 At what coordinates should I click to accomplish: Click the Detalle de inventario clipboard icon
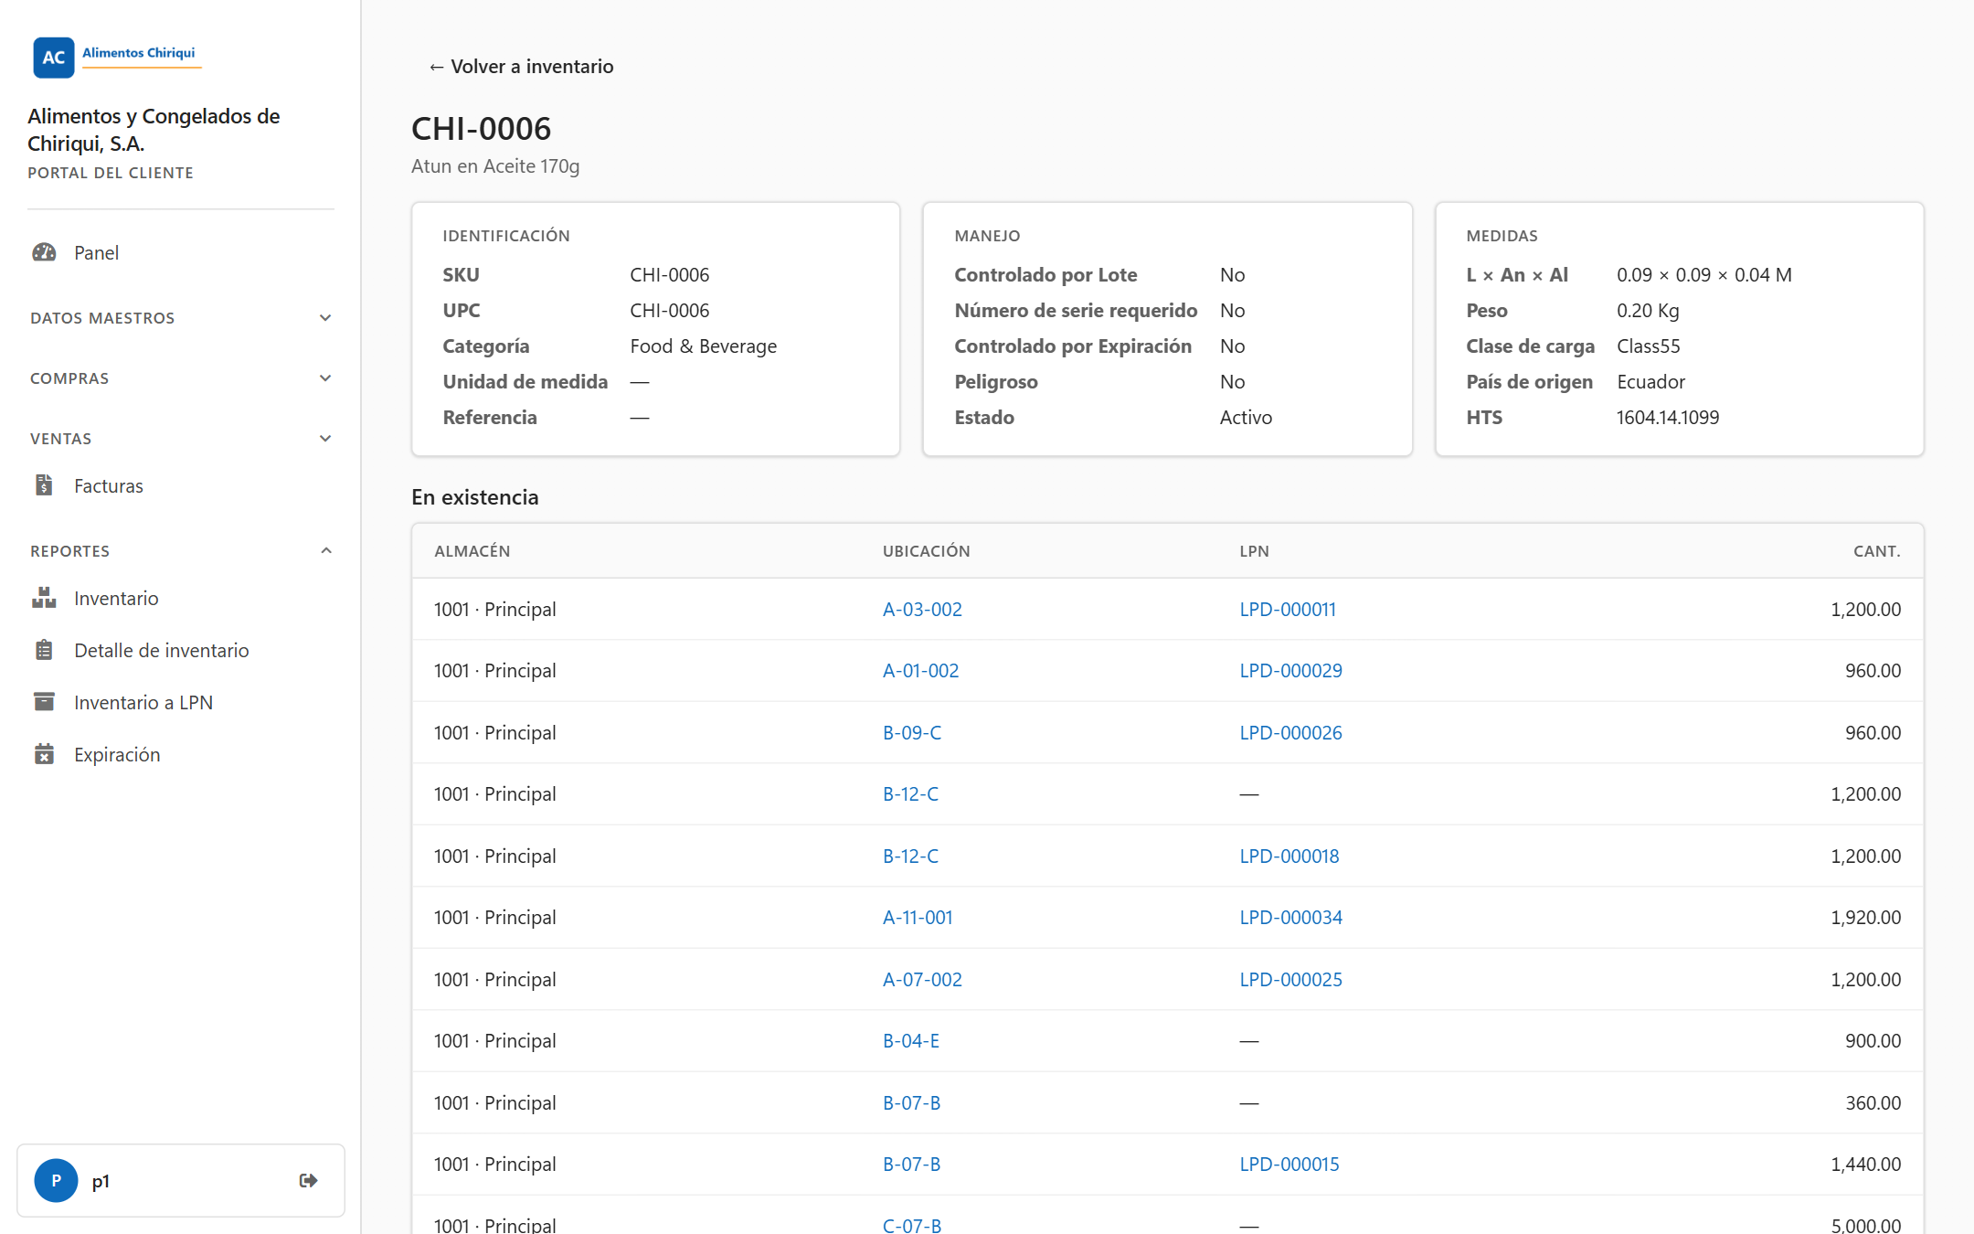(44, 650)
